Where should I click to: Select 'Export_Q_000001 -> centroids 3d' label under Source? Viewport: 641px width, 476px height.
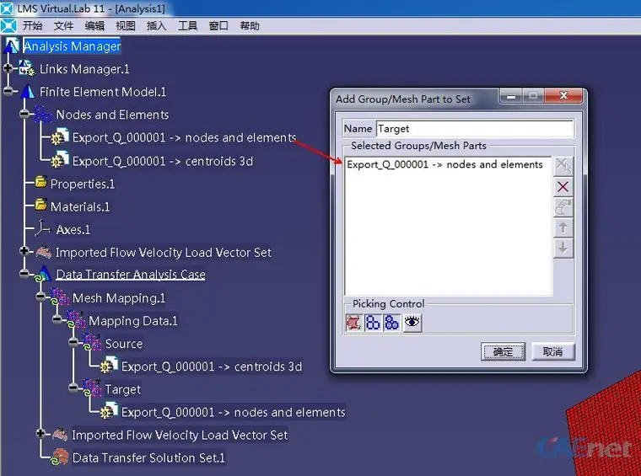pyautogui.click(x=212, y=366)
